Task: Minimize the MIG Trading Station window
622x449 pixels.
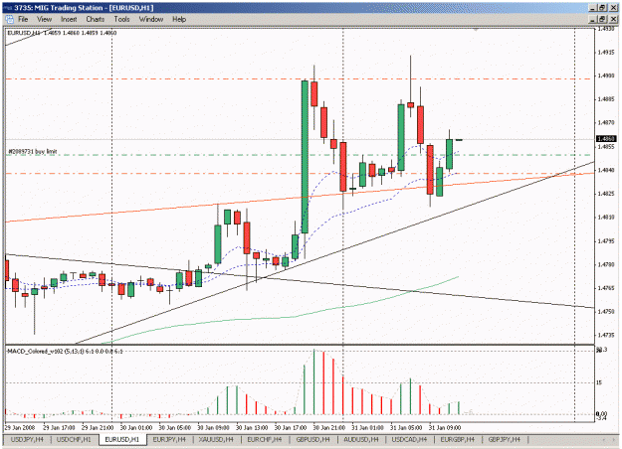Action: tap(593, 8)
